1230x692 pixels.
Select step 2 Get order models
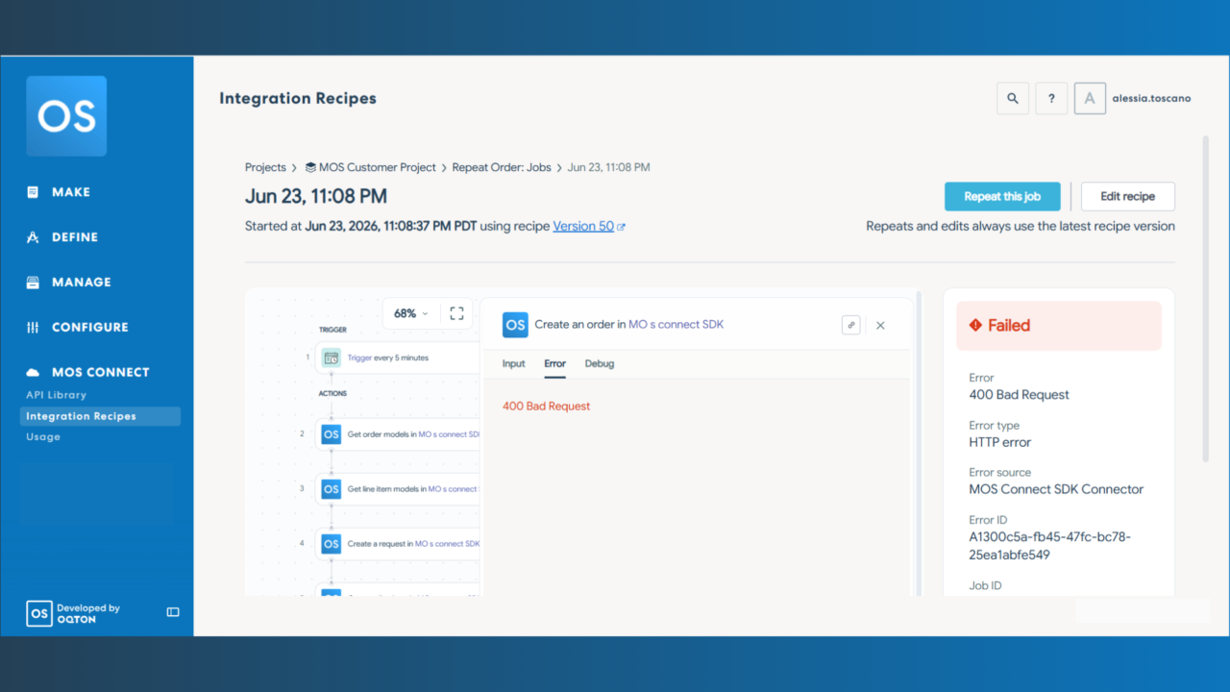pos(397,434)
